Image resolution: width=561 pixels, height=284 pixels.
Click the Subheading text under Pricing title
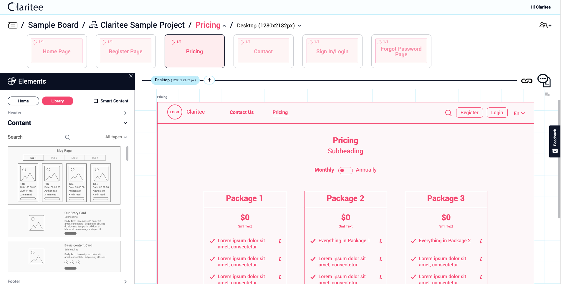click(345, 151)
